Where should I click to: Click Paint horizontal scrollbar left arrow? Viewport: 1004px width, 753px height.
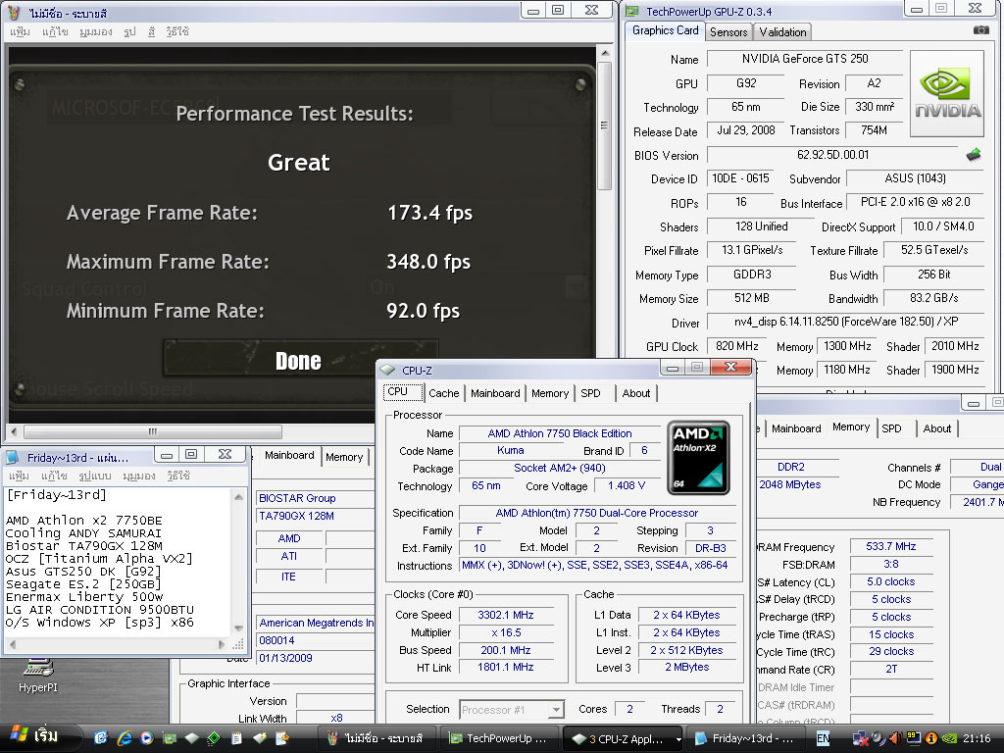point(14,431)
